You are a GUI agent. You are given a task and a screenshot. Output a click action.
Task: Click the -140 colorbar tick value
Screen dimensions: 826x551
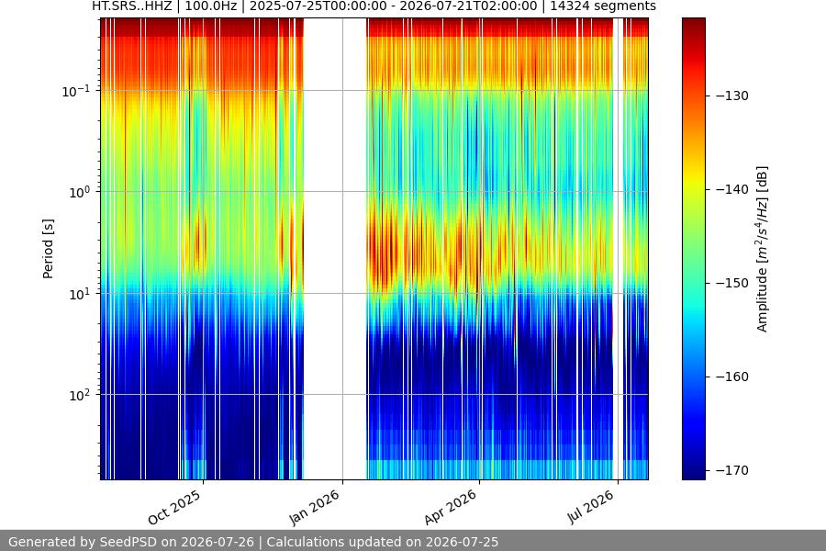732,189
